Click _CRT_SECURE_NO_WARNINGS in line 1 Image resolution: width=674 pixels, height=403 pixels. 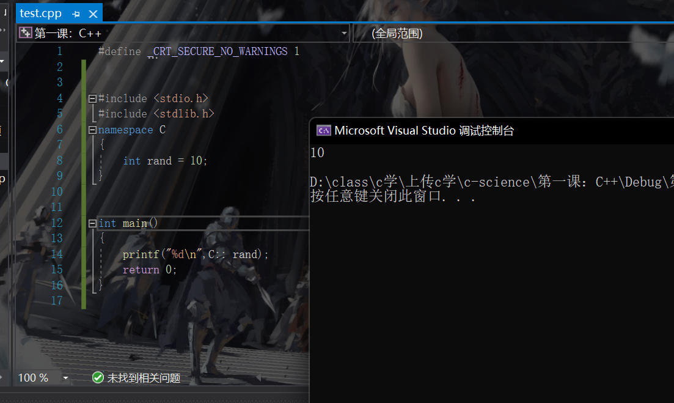[218, 51]
